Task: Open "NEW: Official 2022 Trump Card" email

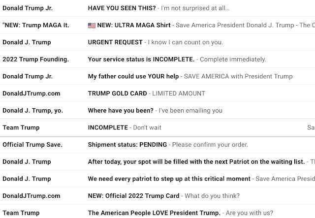Action: coord(133,196)
